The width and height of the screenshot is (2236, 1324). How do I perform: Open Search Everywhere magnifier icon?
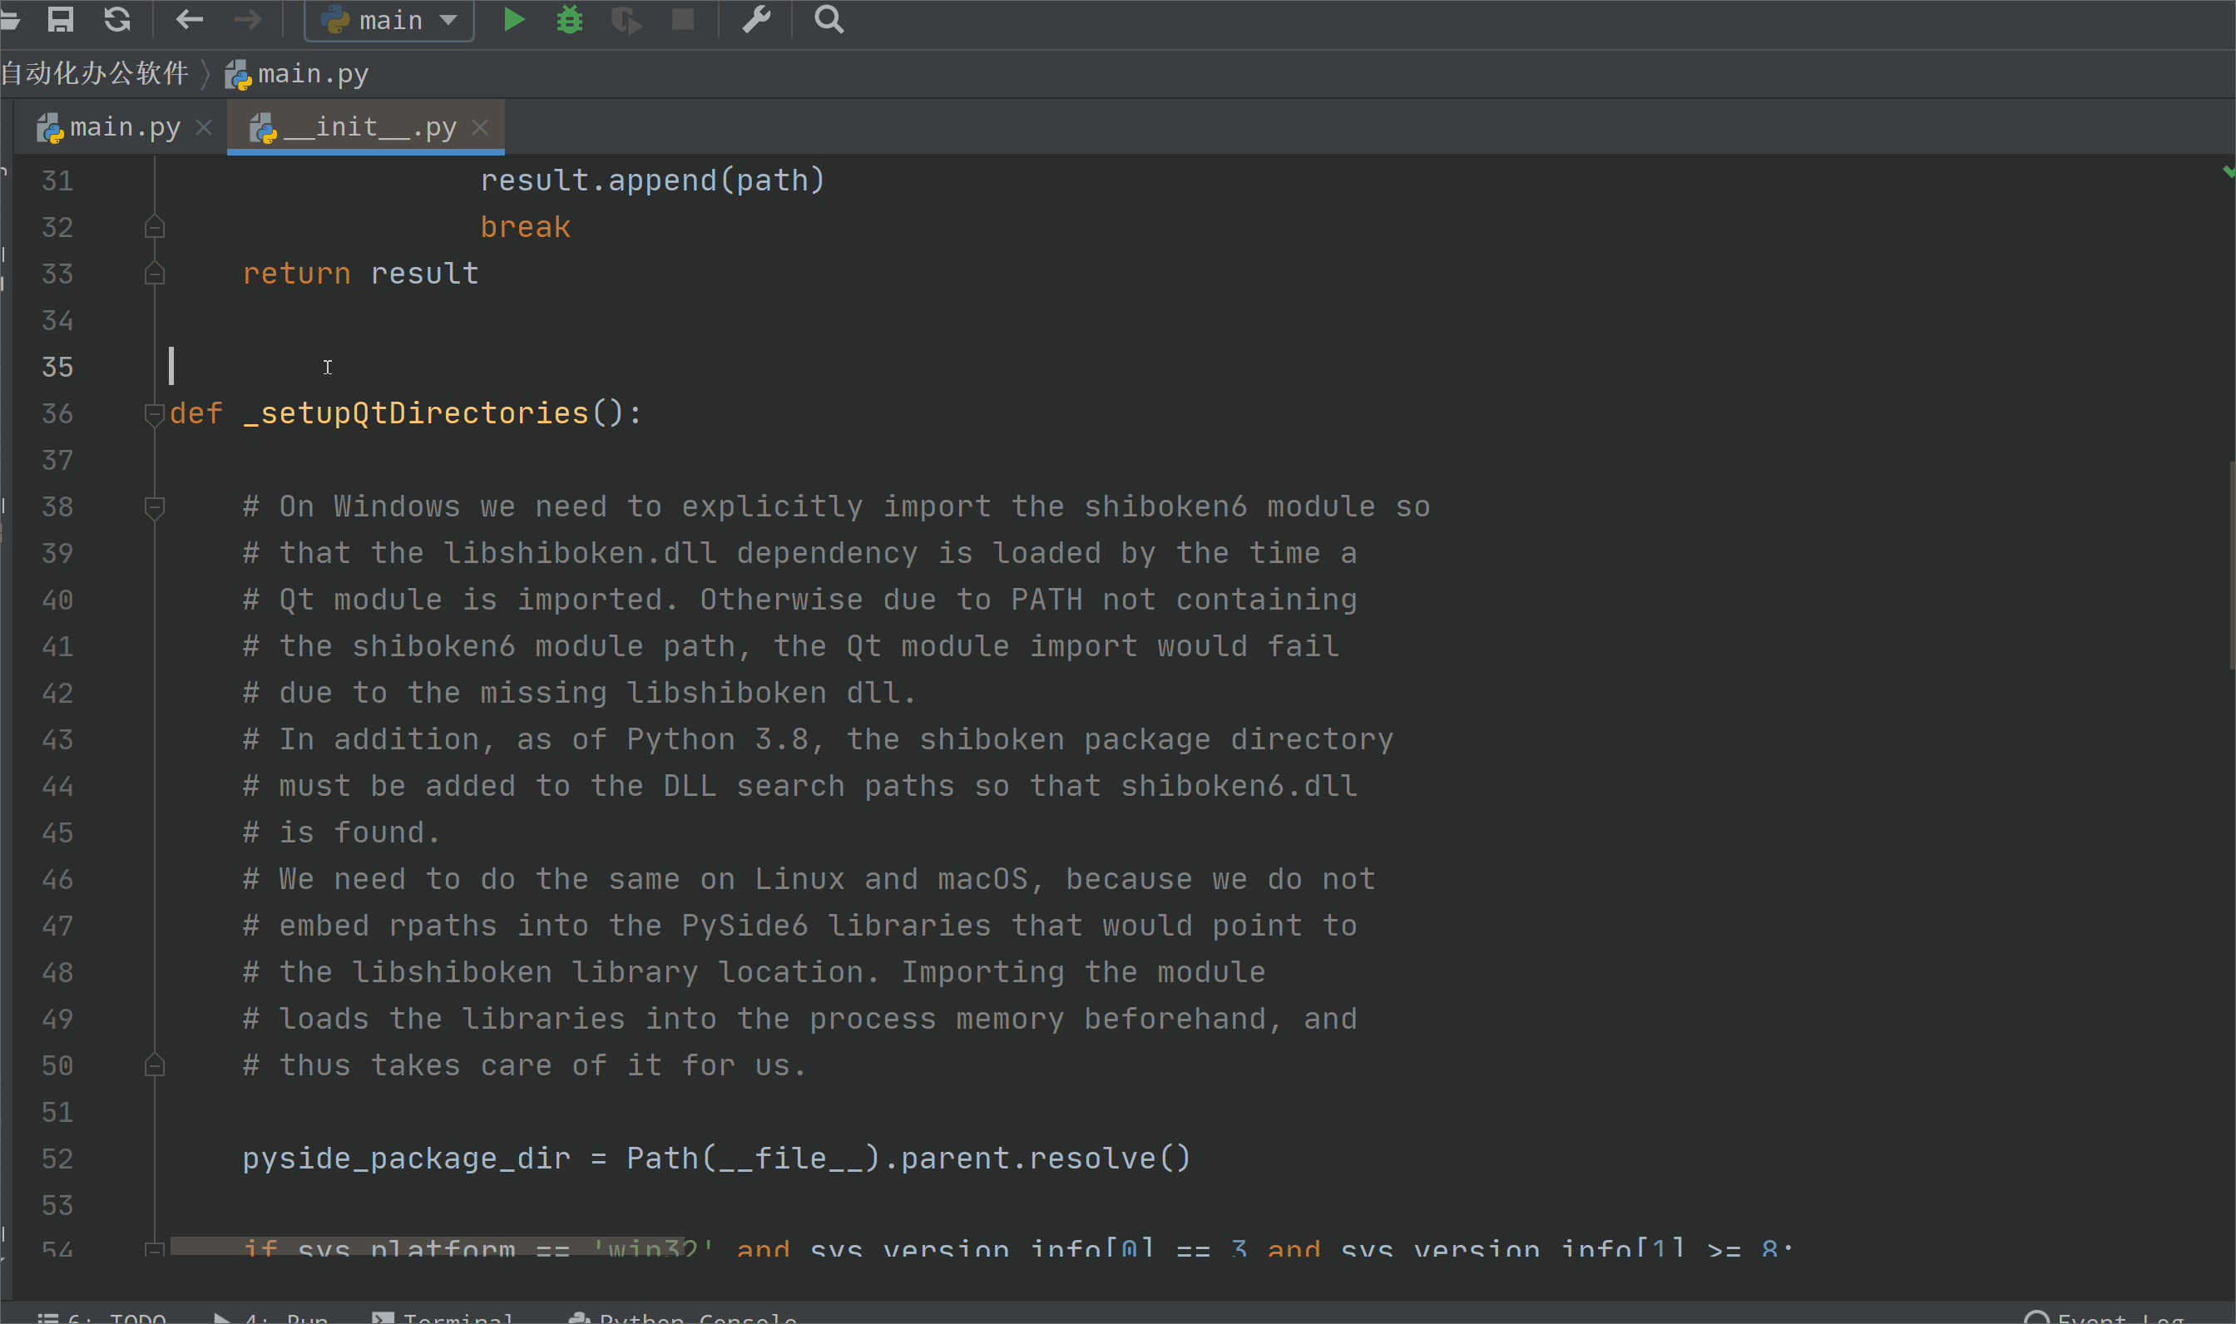(828, 19)
